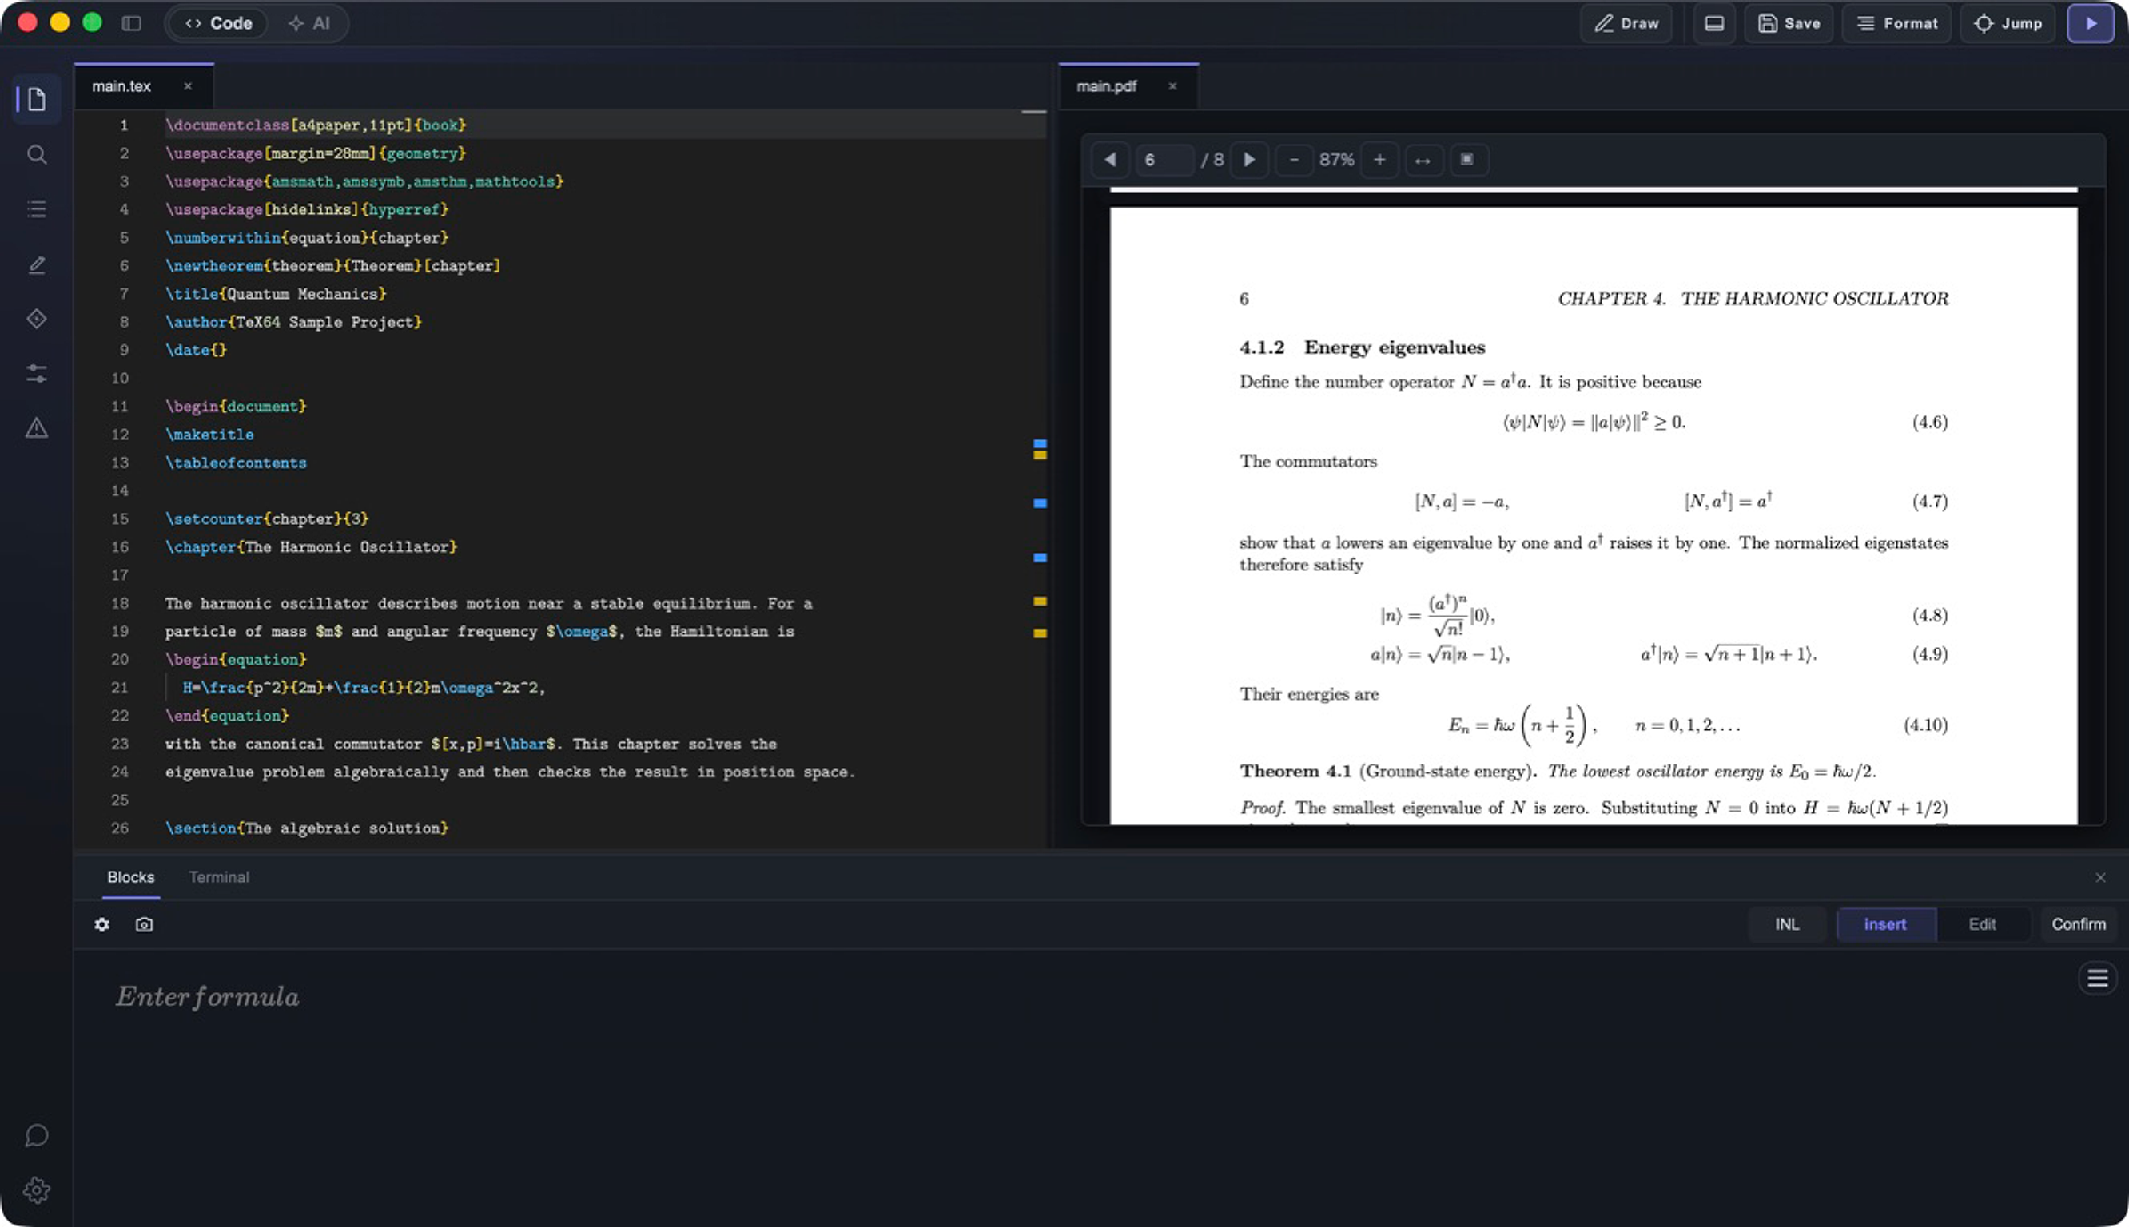This screenshot has height=1227, width=2129.
Task: Open the sliders settings icon in sidebar
Action: [36, 373]
